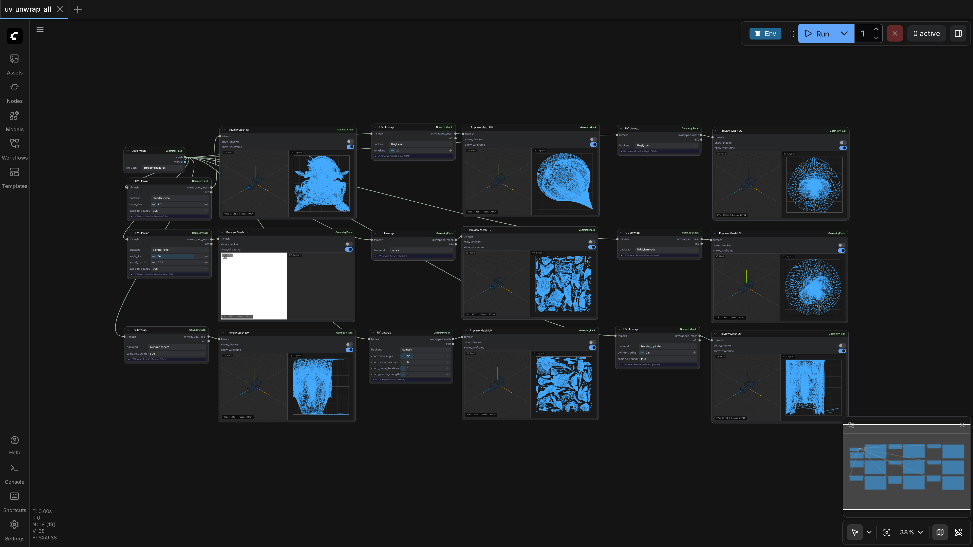Open the hamburger menu next to the sidebar
973x547 pixels.
point(40,29)
